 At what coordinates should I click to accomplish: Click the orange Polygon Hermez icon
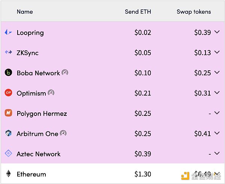point(8,113)
